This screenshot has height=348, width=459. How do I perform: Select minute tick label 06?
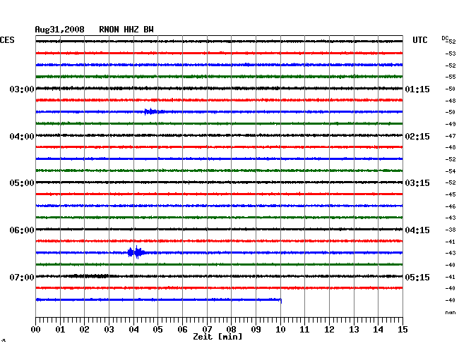point(182,330)
